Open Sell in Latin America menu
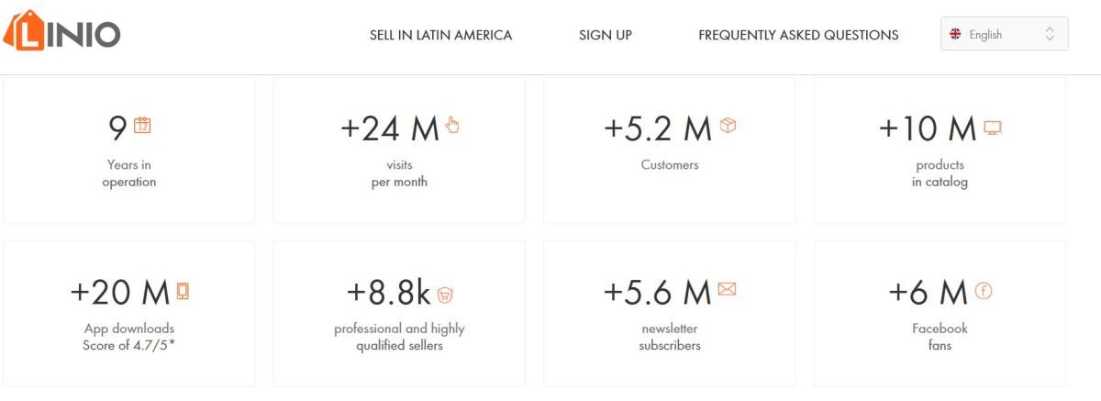 pyautogui.click(x=440, y=35)
